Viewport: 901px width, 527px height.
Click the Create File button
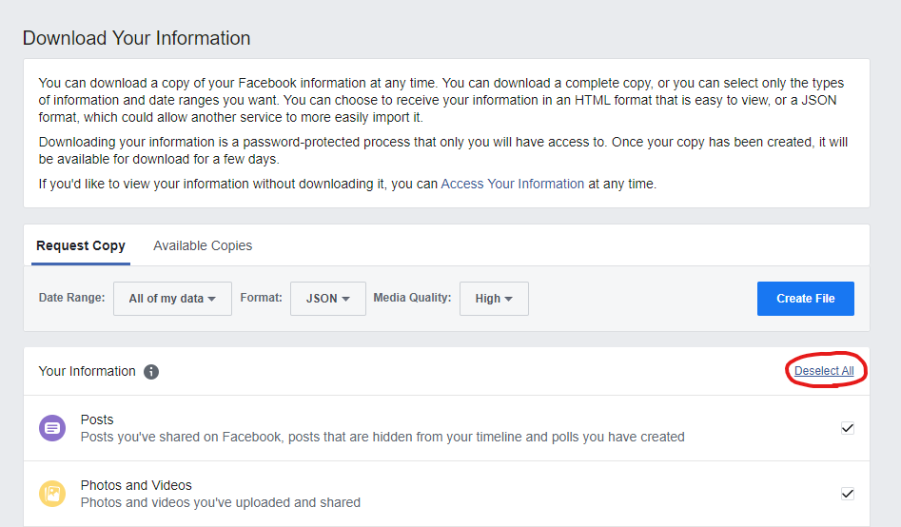[806, 299]
